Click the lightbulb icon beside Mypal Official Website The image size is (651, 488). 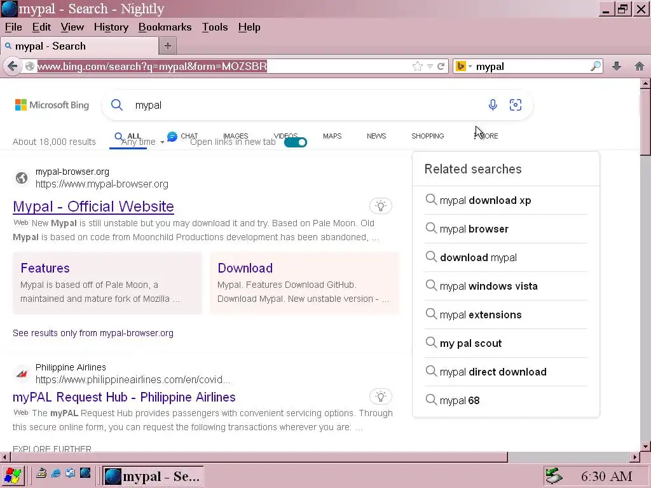point(381,206)
